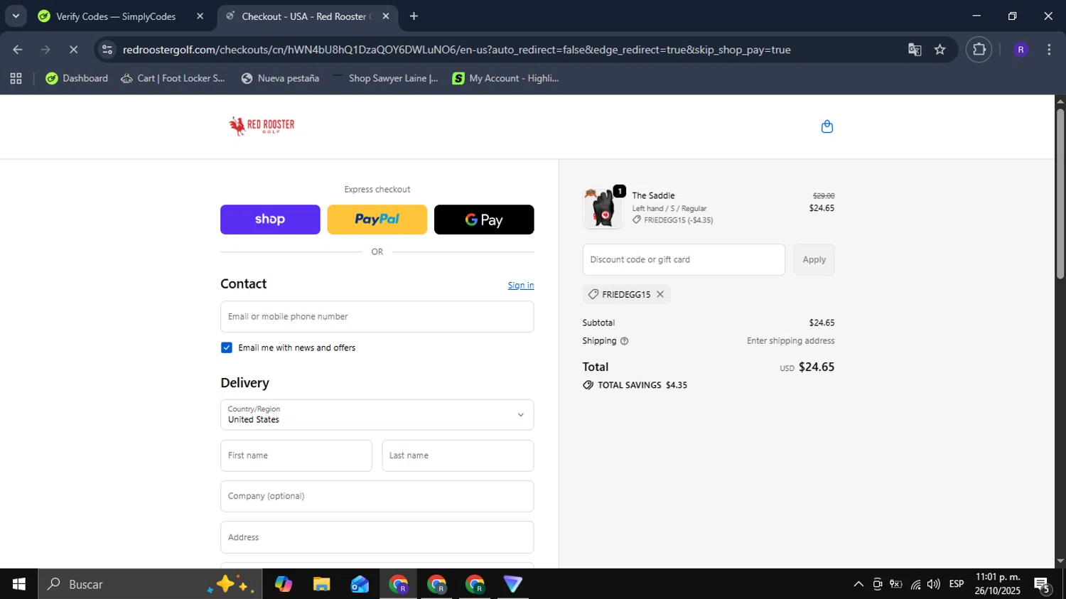Click the Apply discount button
Image resolution: width=1066 pixels, height=599 pixels.
click(x=814, y=260)
